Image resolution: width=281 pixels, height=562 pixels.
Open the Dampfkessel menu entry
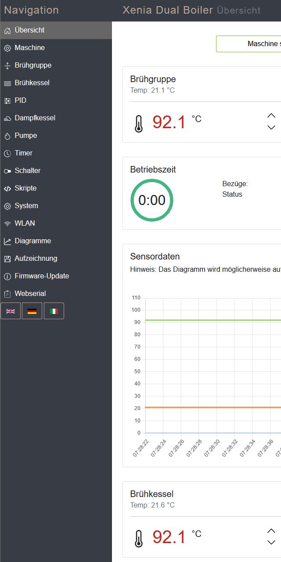click(56, 118)
